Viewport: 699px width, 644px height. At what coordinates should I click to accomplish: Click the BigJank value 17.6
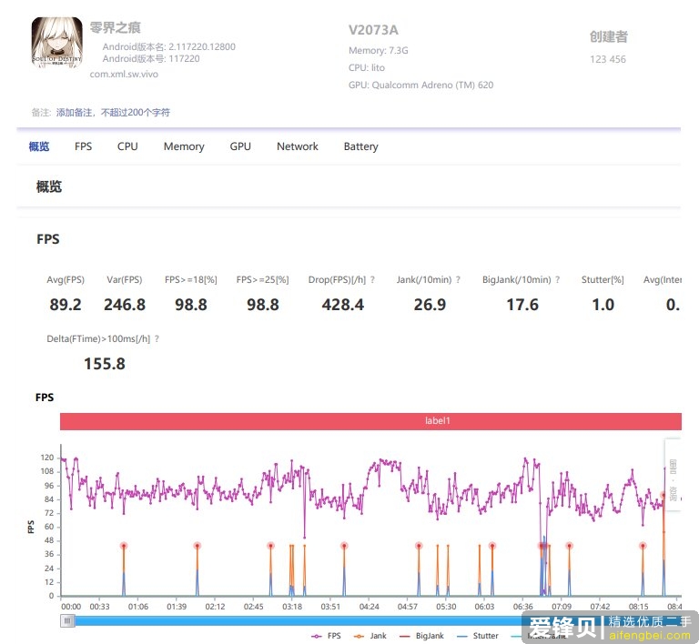(522, 305)
